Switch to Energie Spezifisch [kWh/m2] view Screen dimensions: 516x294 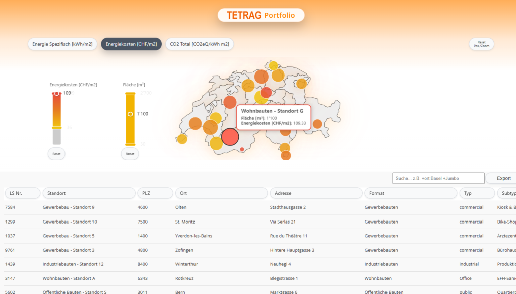click(x=62, y=44)
